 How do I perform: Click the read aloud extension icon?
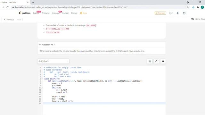(193, 7)
